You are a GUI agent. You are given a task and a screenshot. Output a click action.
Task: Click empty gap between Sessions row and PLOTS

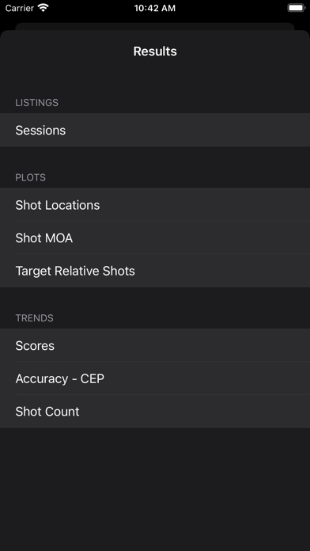[x=155, y=158]
